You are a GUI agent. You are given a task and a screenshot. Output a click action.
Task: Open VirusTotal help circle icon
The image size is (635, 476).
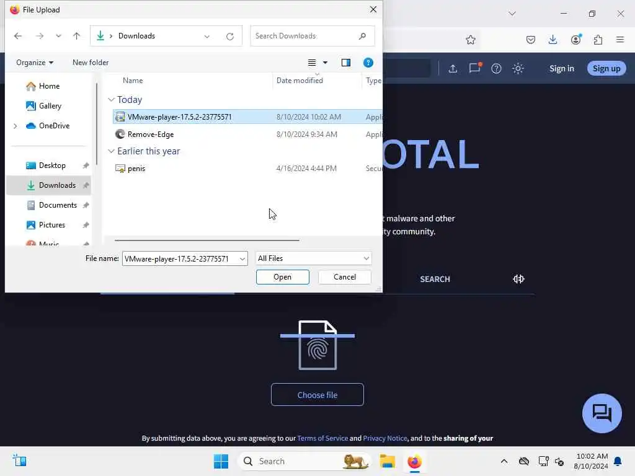point(496,68)
